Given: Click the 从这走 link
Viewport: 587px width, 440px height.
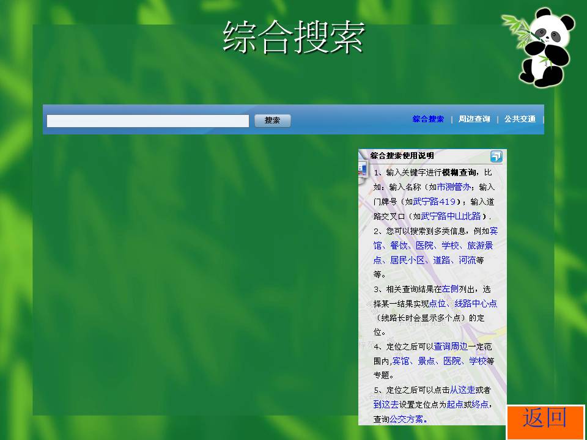Looking at the screenshot, I should tap(462, 390).
